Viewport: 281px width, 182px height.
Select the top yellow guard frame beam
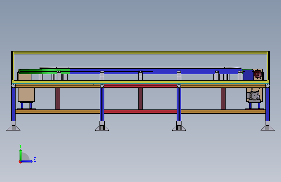click(x=141, y=53)
